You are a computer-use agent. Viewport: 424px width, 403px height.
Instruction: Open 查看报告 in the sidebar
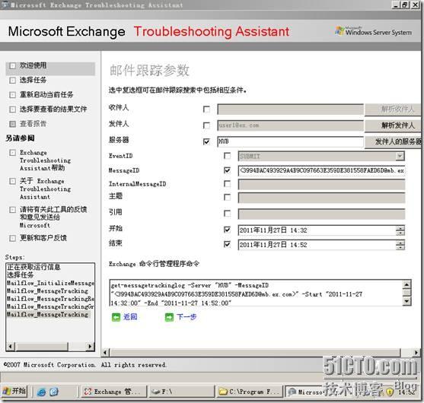[x=33, y=124]
